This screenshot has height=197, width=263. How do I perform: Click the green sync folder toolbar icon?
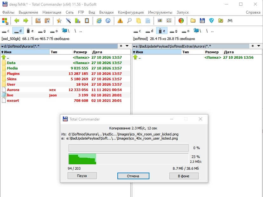(220, 21)
